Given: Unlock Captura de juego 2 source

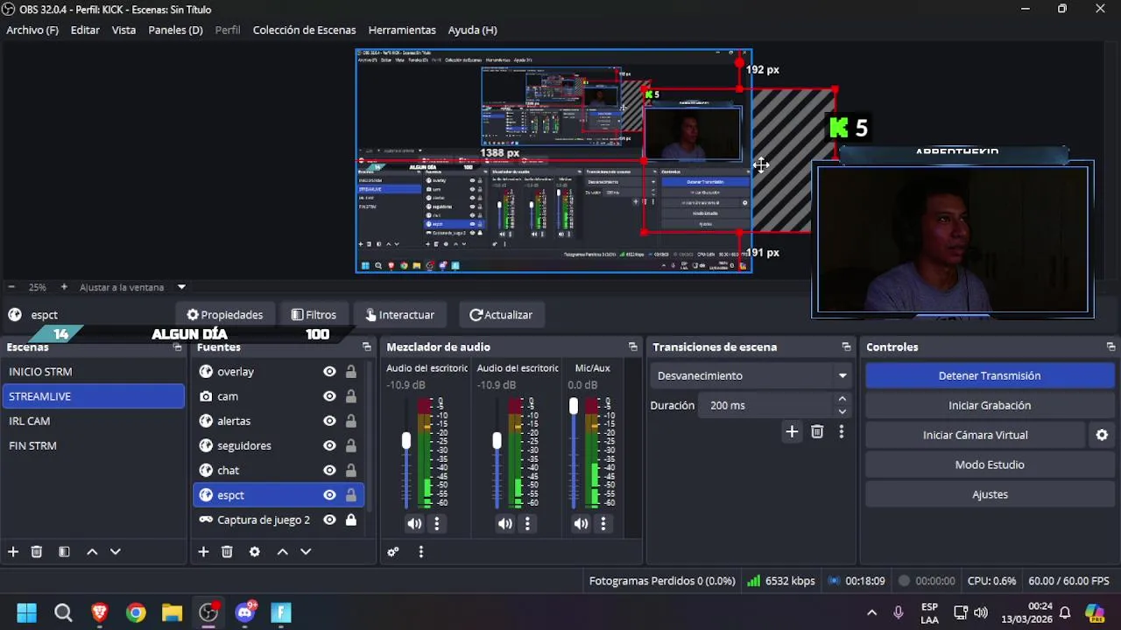Looking at the screenshot, I should point(350,520).
